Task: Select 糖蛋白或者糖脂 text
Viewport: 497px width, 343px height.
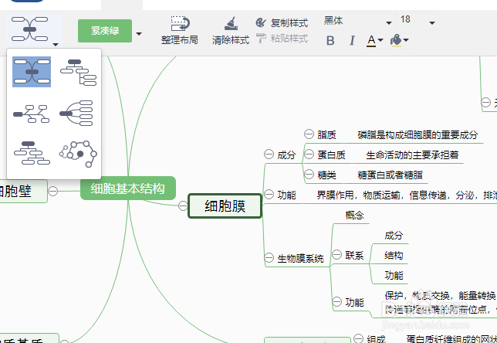Action: (x=390, y=175)
